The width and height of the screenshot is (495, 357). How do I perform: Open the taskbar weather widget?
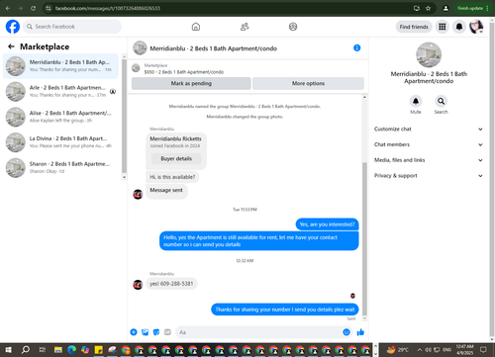[397, 350]
